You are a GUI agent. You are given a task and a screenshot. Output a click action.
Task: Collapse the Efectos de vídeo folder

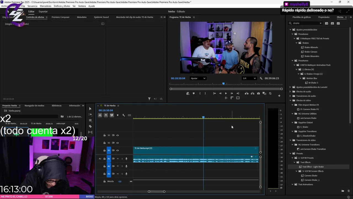click(290, 100)
